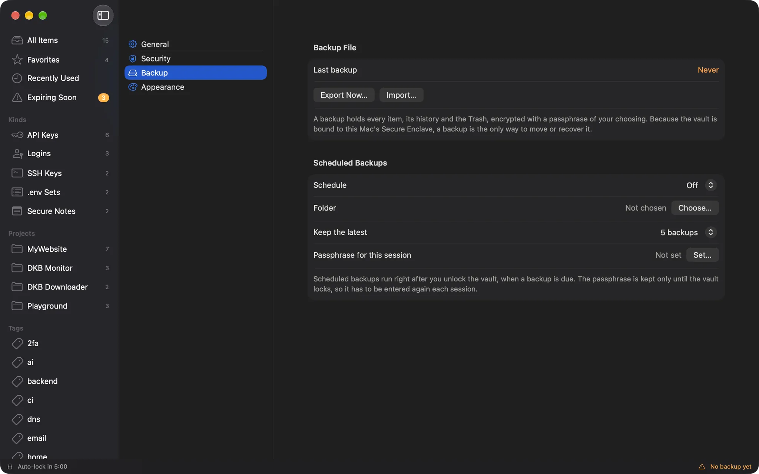Select the home tag
Image resolution: width=759 pixels, height=474 pixels.
click(x=60, y=456)
